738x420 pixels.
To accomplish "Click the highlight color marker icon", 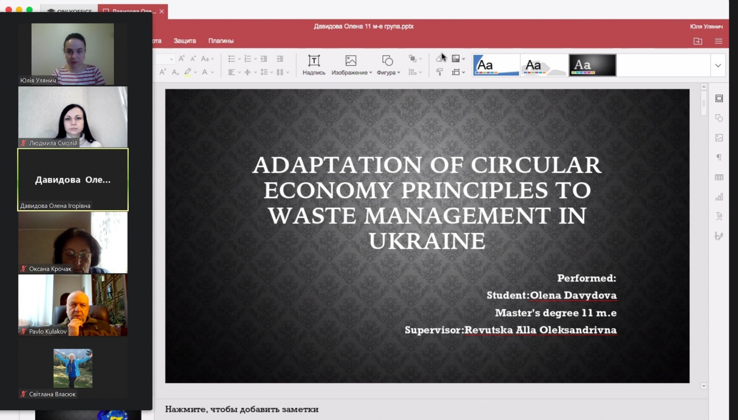I will tap(188, 72).
